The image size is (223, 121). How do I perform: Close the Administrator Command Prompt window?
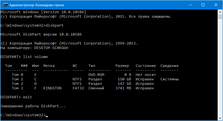click(216, 5)
